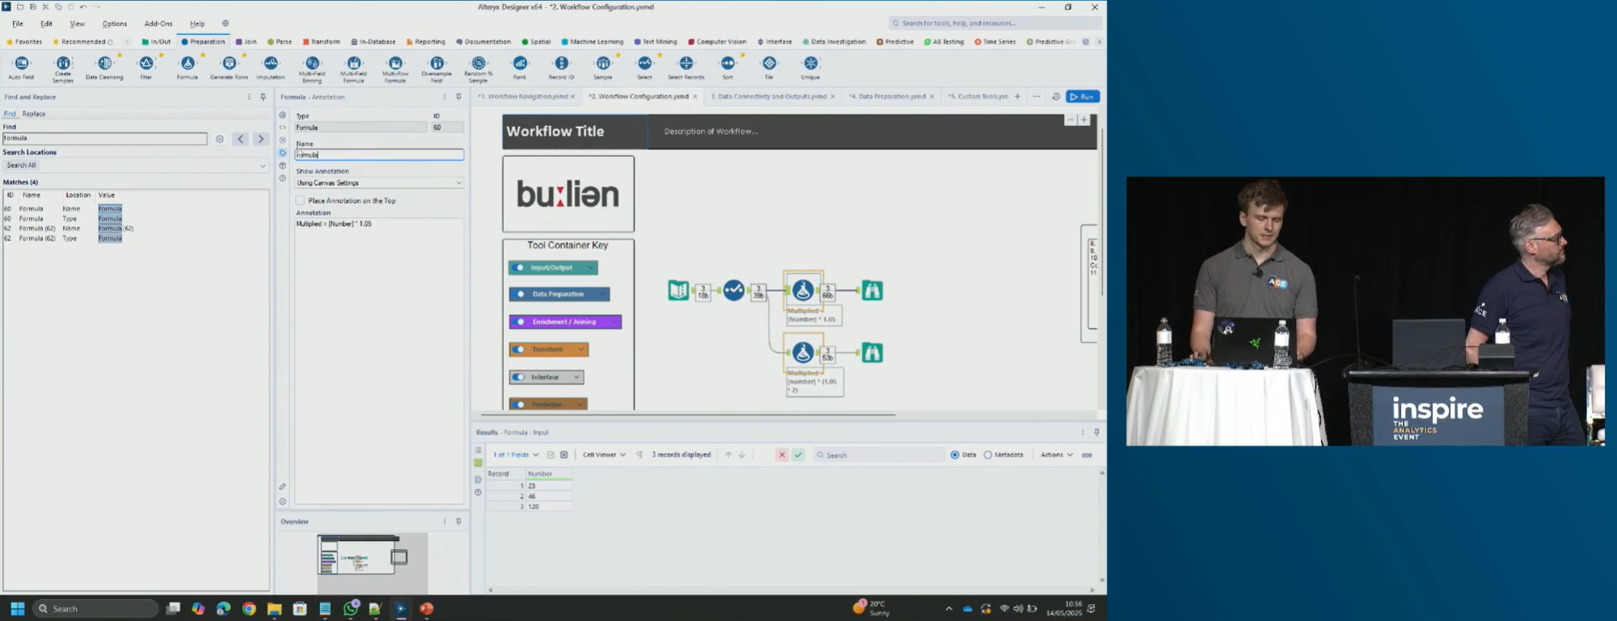This screenshot has width=1617, height=621.
Task: Switch to the Transform tool category
Action: 322,41
